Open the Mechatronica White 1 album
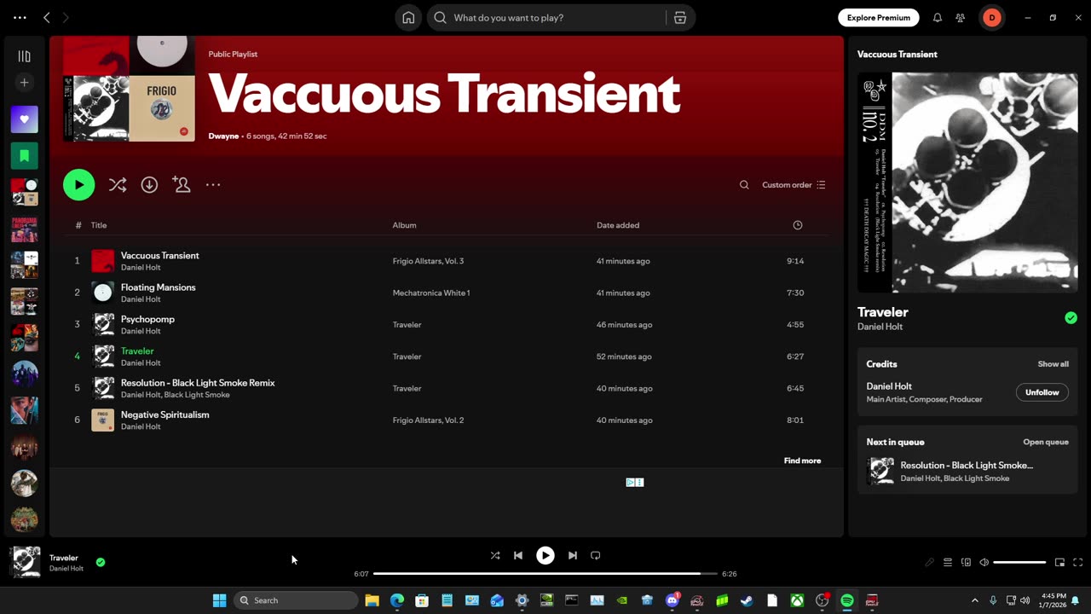 431,293
